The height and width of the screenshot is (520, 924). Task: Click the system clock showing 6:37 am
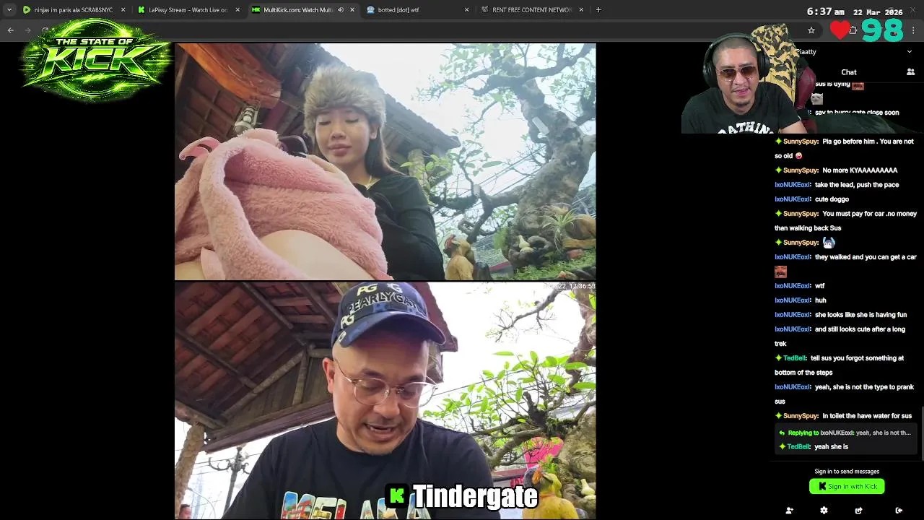click(826, 12)
